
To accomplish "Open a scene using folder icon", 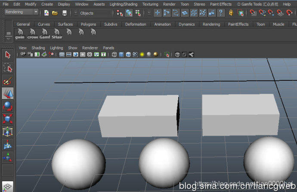I will [x=55, y=13].
